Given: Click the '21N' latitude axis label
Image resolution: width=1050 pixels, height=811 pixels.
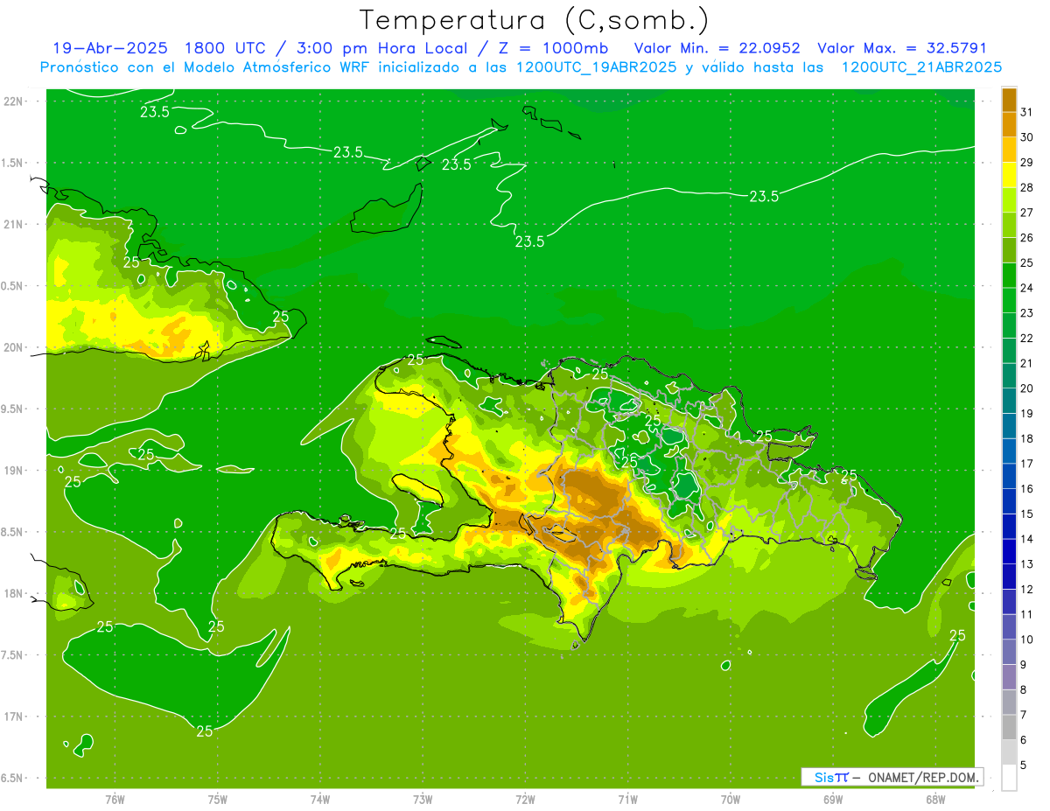Looking at the screenshot, I should [x=12, y=225].
